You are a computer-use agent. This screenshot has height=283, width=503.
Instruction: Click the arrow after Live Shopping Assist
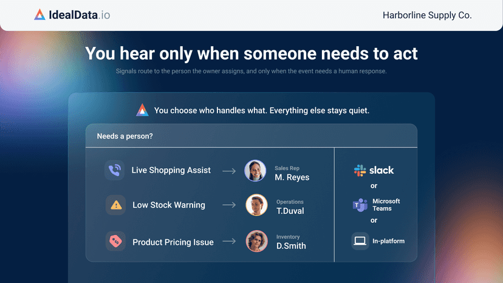point(229,171)
